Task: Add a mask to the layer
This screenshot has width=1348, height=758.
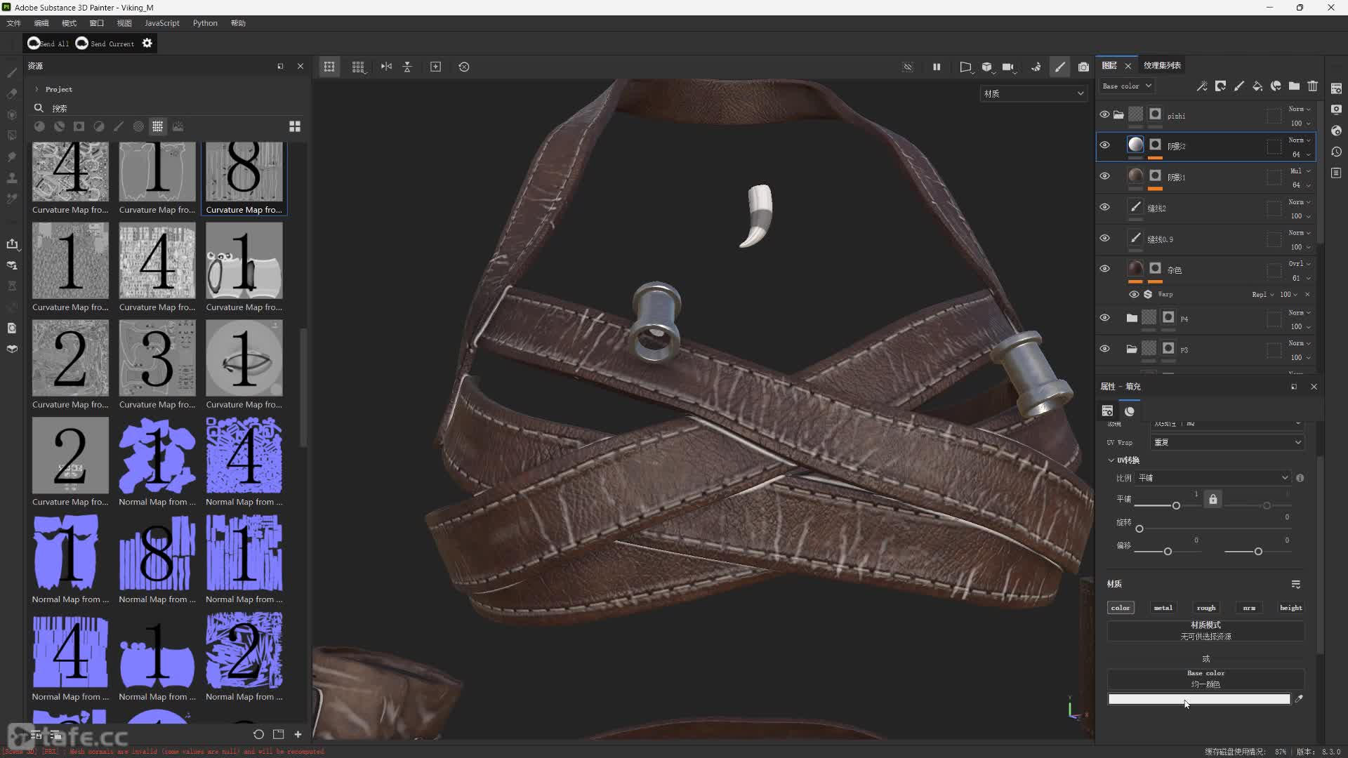Action: 1220,86
